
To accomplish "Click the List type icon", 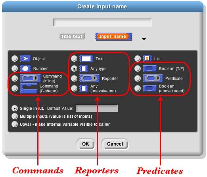I will click(x=147, y=58).
